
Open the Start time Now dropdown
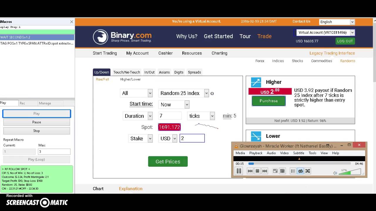pos(174,105)
